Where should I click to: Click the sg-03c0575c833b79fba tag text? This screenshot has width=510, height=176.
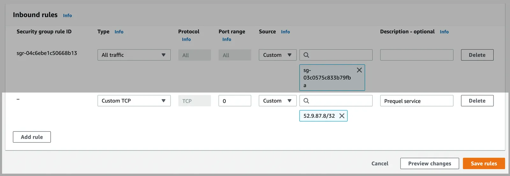(327, 78)
